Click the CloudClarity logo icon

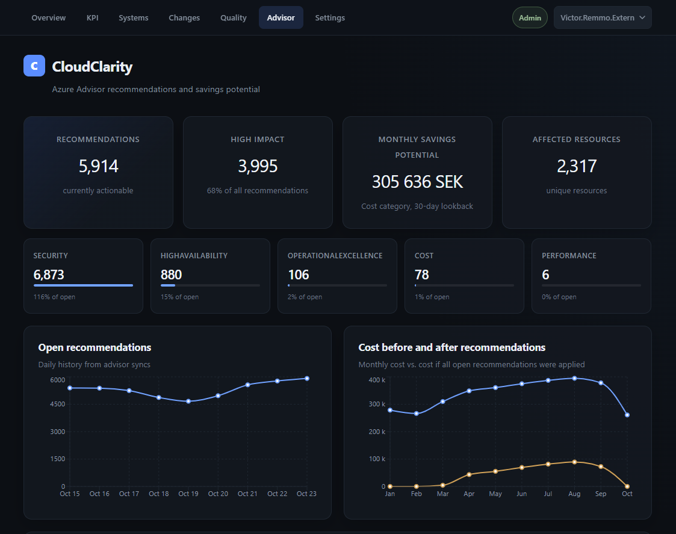click(34, 66)
